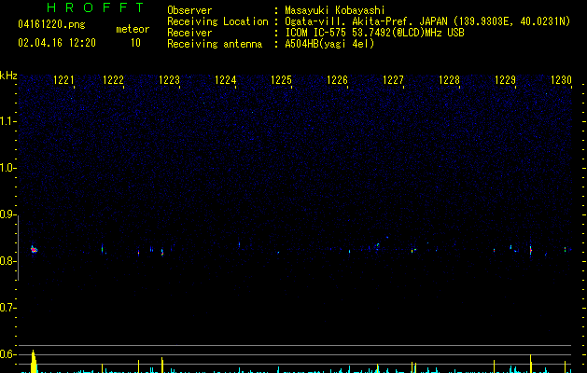Click the tall yellow intensity peak at far left

coord(34,362)
